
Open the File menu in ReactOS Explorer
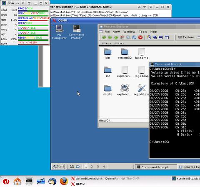pos(107,32)
